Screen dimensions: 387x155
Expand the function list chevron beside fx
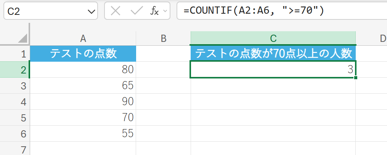[x=165, y=11]
